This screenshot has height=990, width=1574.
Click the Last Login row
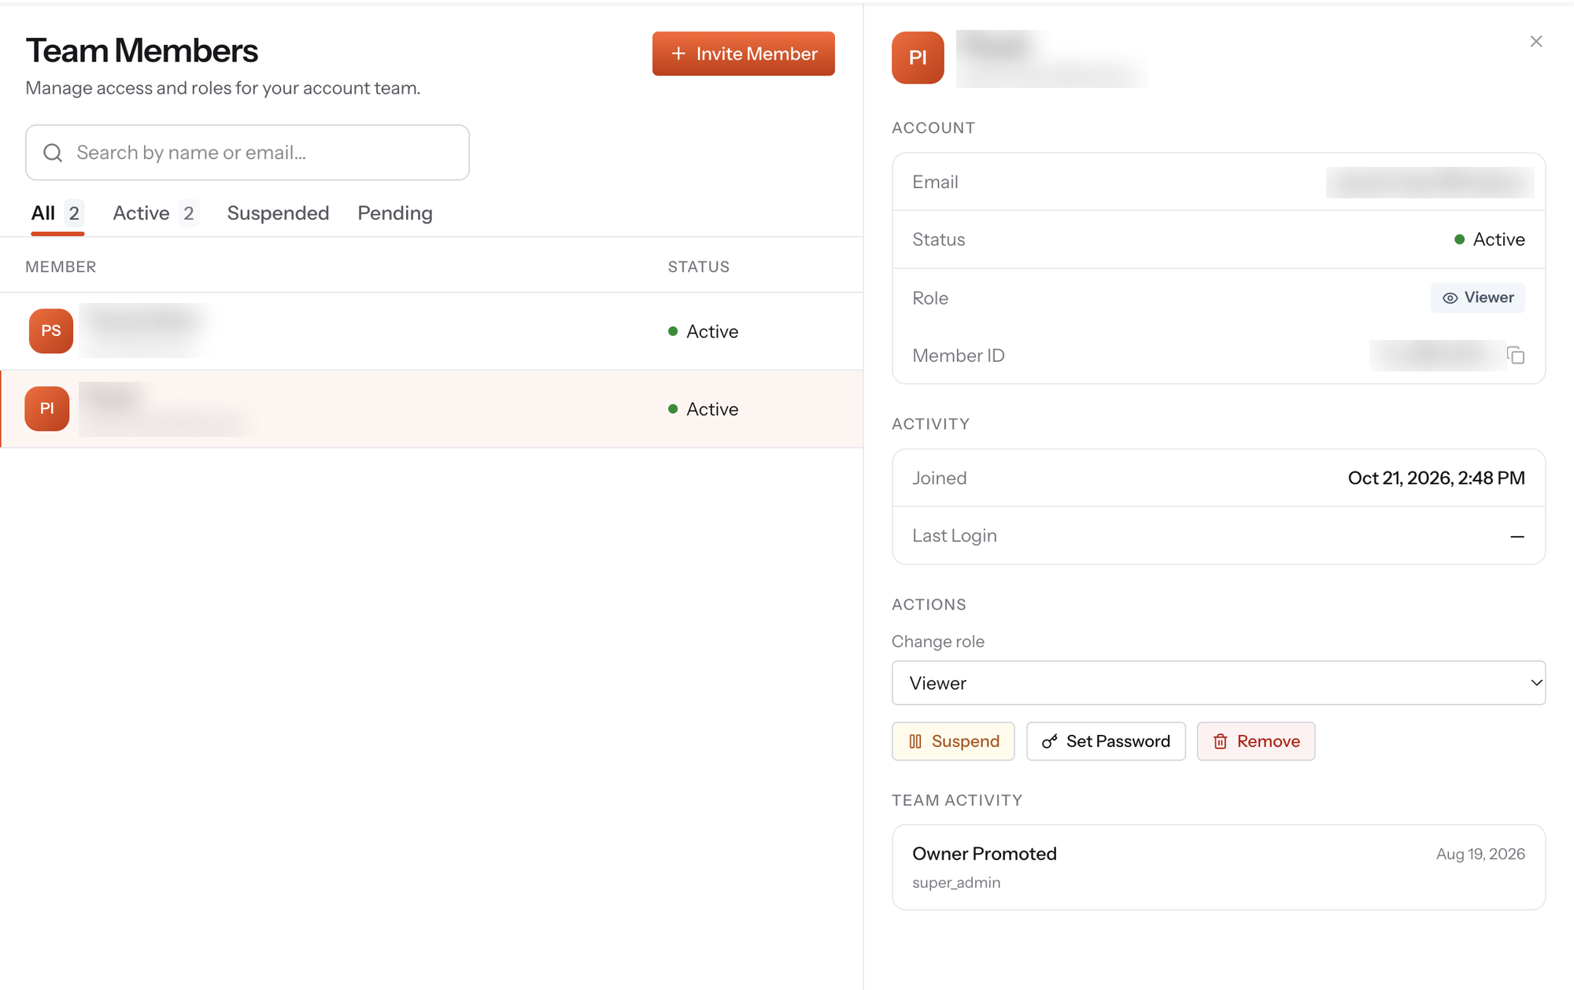(x=1218, y=536)
